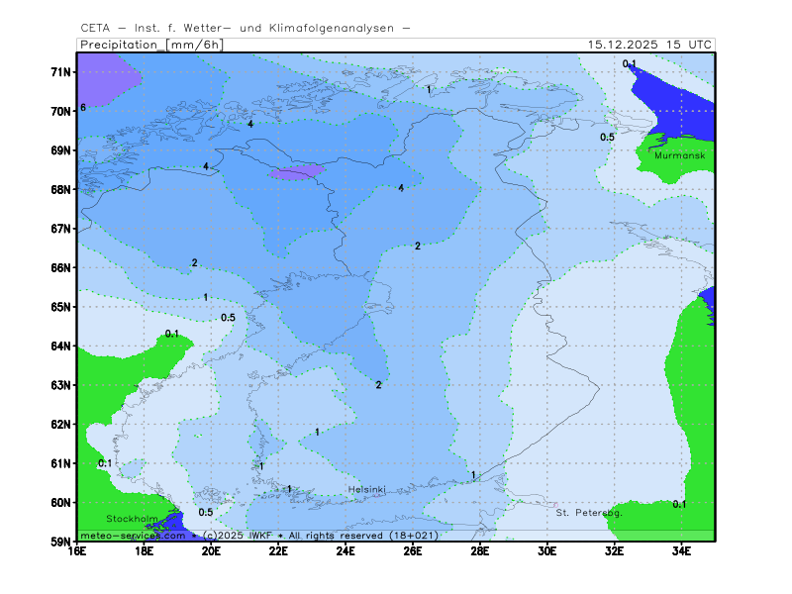792x594 pixels.
Task: Select the Precipitation [mm/6h] header label
Action: pos(150,45)
